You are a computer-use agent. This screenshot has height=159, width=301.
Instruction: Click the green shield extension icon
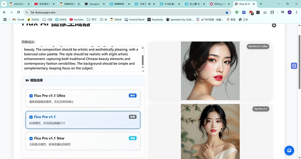[x=237, y=13]
